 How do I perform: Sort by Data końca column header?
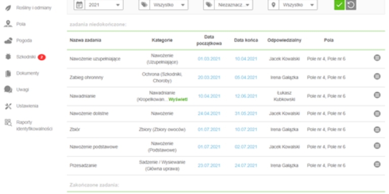coord(246,40)
